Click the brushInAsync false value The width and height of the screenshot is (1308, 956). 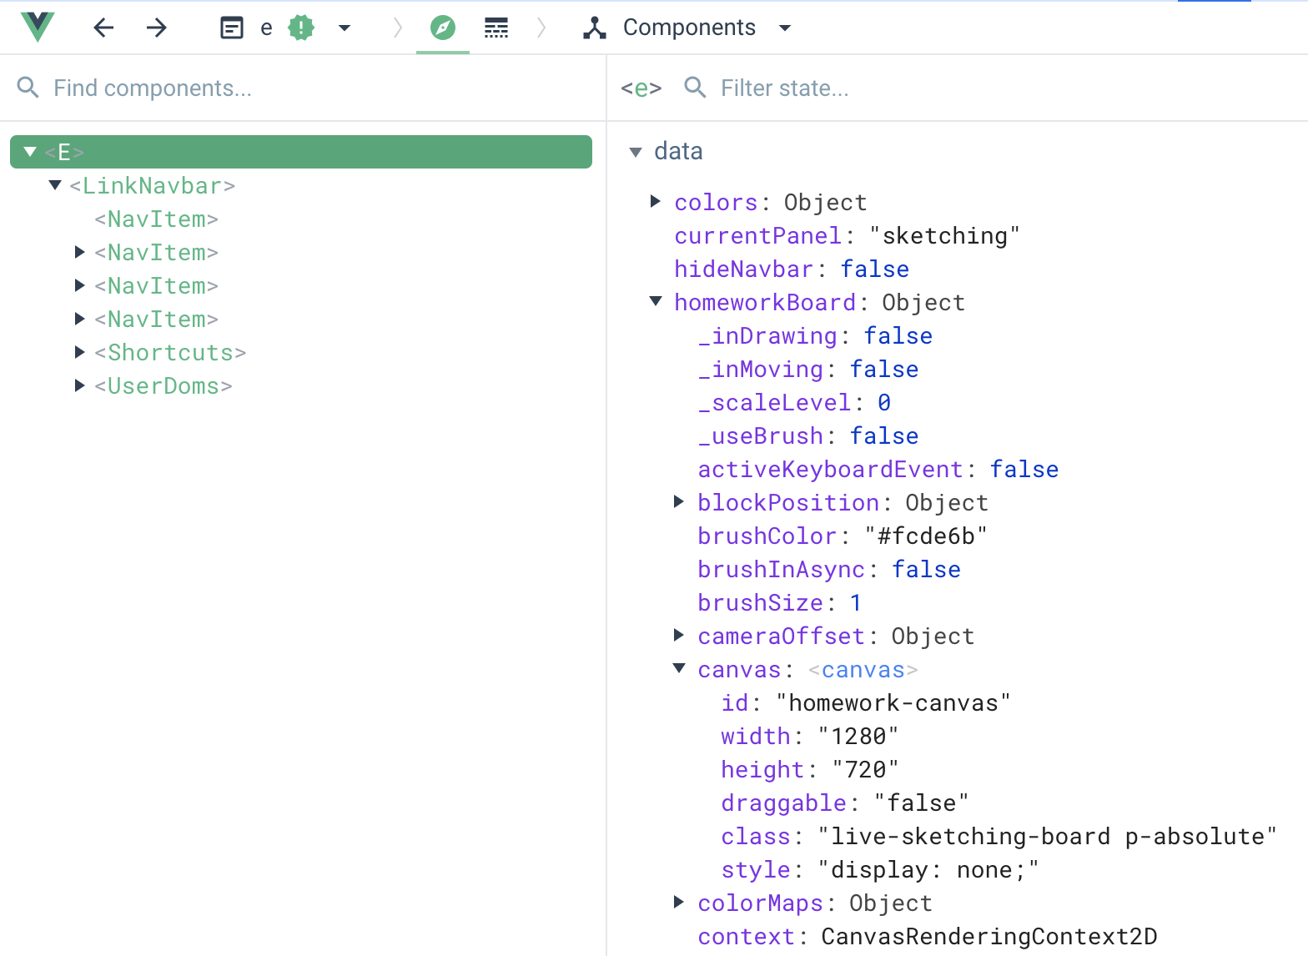(x=927, y=569)
